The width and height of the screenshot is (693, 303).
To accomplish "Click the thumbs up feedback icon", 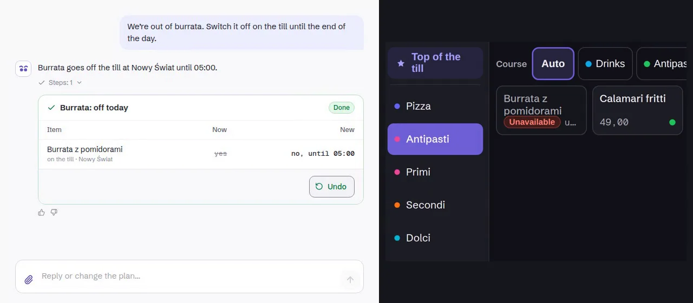I will point(42,213).
